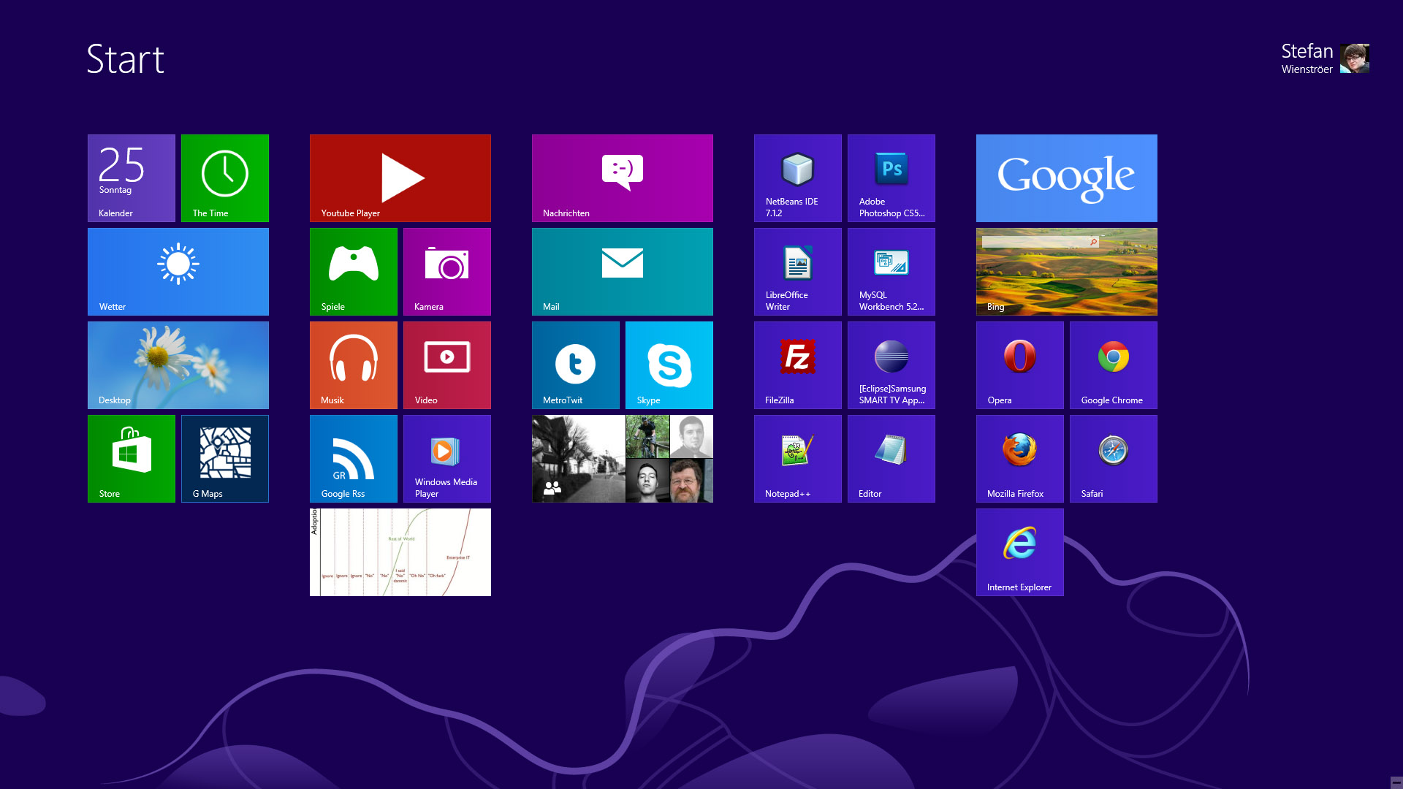This screenshot has width=1403, height=789.
Task: Launch the Youtube Player tile
Action: tap(400, 178)
